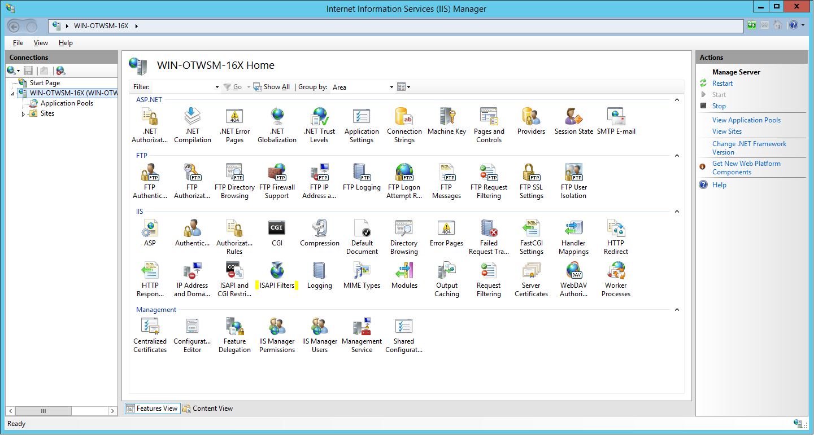Open Configuration Editor feature
This screenshot has width=814, height=435.
(193, 335)
